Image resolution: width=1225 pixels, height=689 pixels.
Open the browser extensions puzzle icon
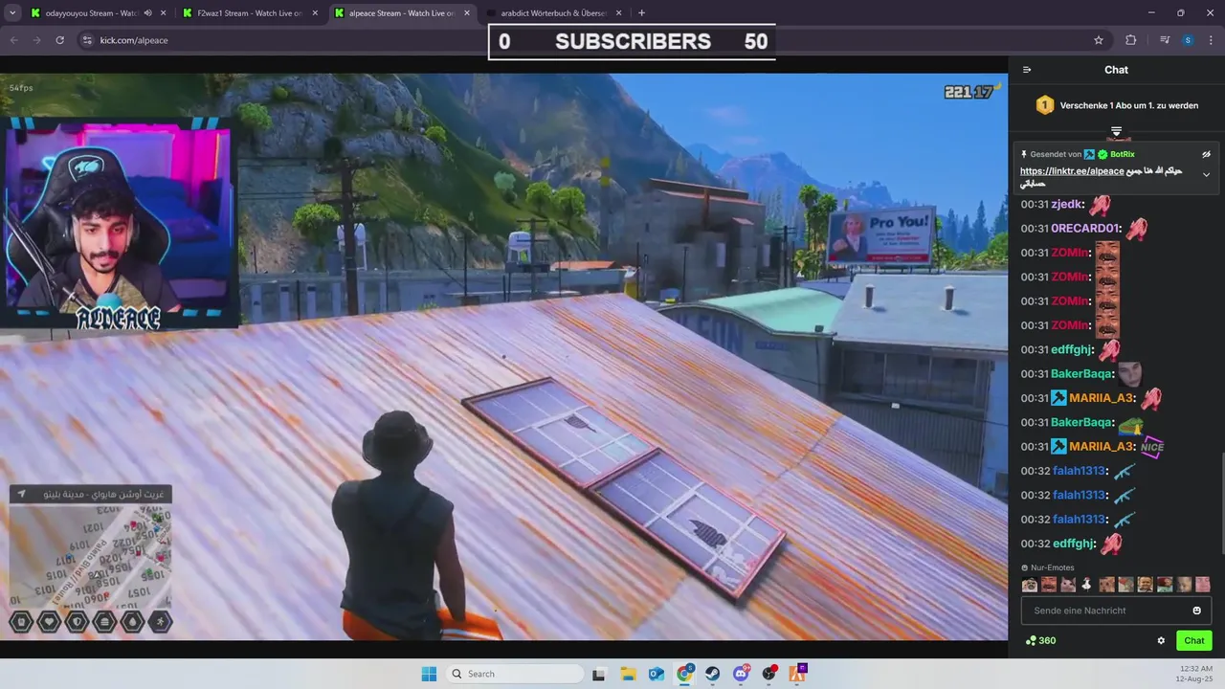click(1131, 40)
